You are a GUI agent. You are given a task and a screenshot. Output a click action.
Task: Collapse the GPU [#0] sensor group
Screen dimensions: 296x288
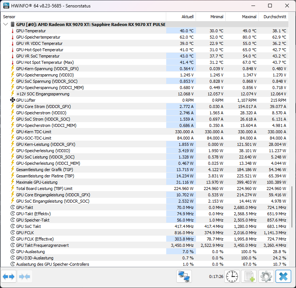6,24
